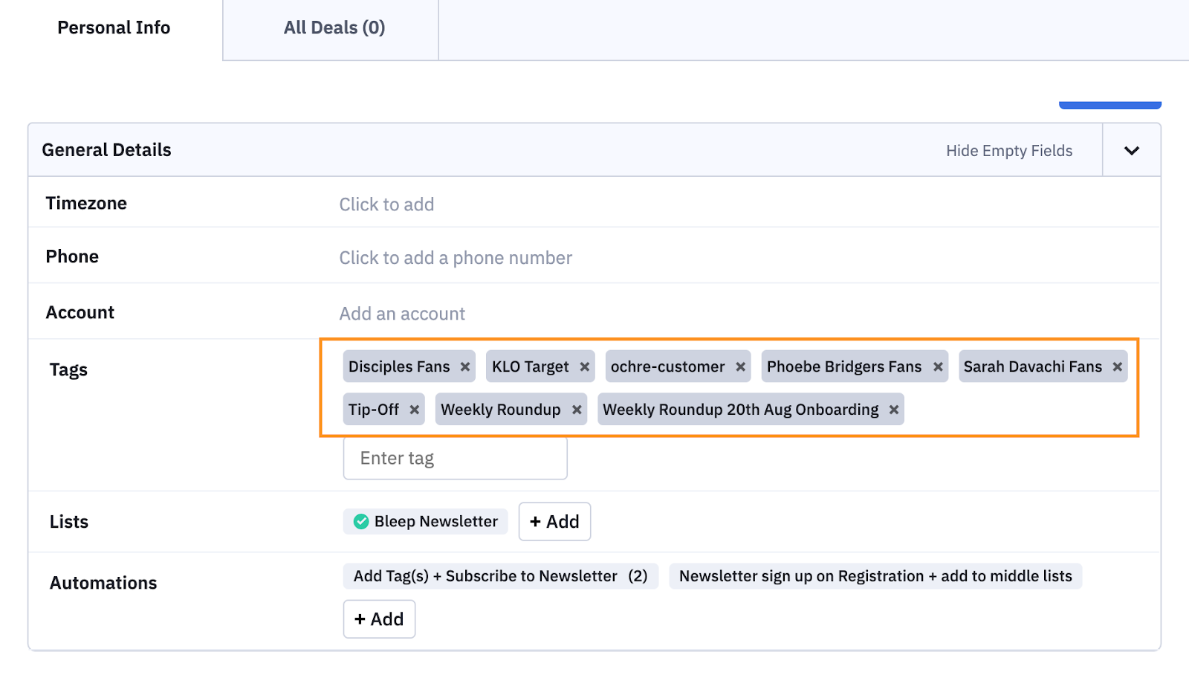1189x675 pixels.
Task: Remove the Weekly Roundup tag
Action: 576,410
